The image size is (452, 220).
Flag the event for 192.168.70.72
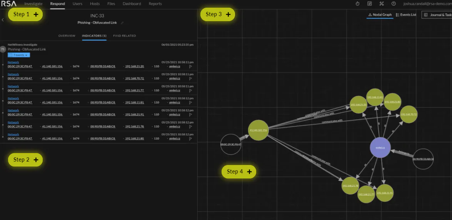tap(190, 78)
